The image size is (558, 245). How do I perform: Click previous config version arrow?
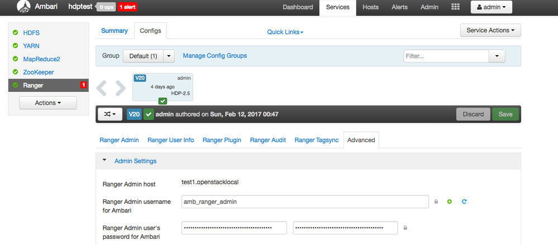tap(102, 88)
